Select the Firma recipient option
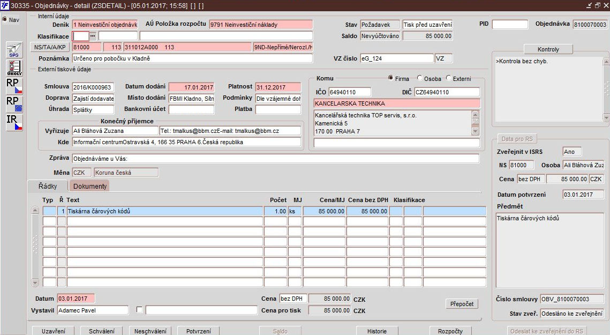 (x=390, y=78)
